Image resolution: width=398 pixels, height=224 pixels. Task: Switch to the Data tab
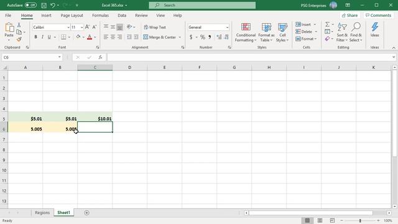click(x=122, y=16)
